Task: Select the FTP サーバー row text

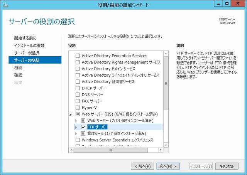Action: click(97, 127)
